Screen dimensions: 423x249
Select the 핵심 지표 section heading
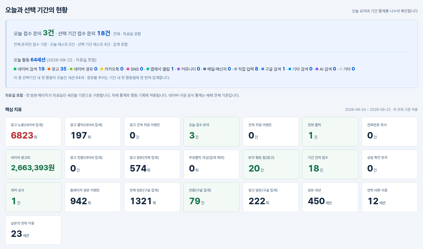pyautogui.click(x=13, y=109)
